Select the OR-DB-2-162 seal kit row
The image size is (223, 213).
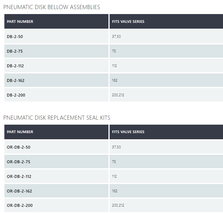pos(19,191)
